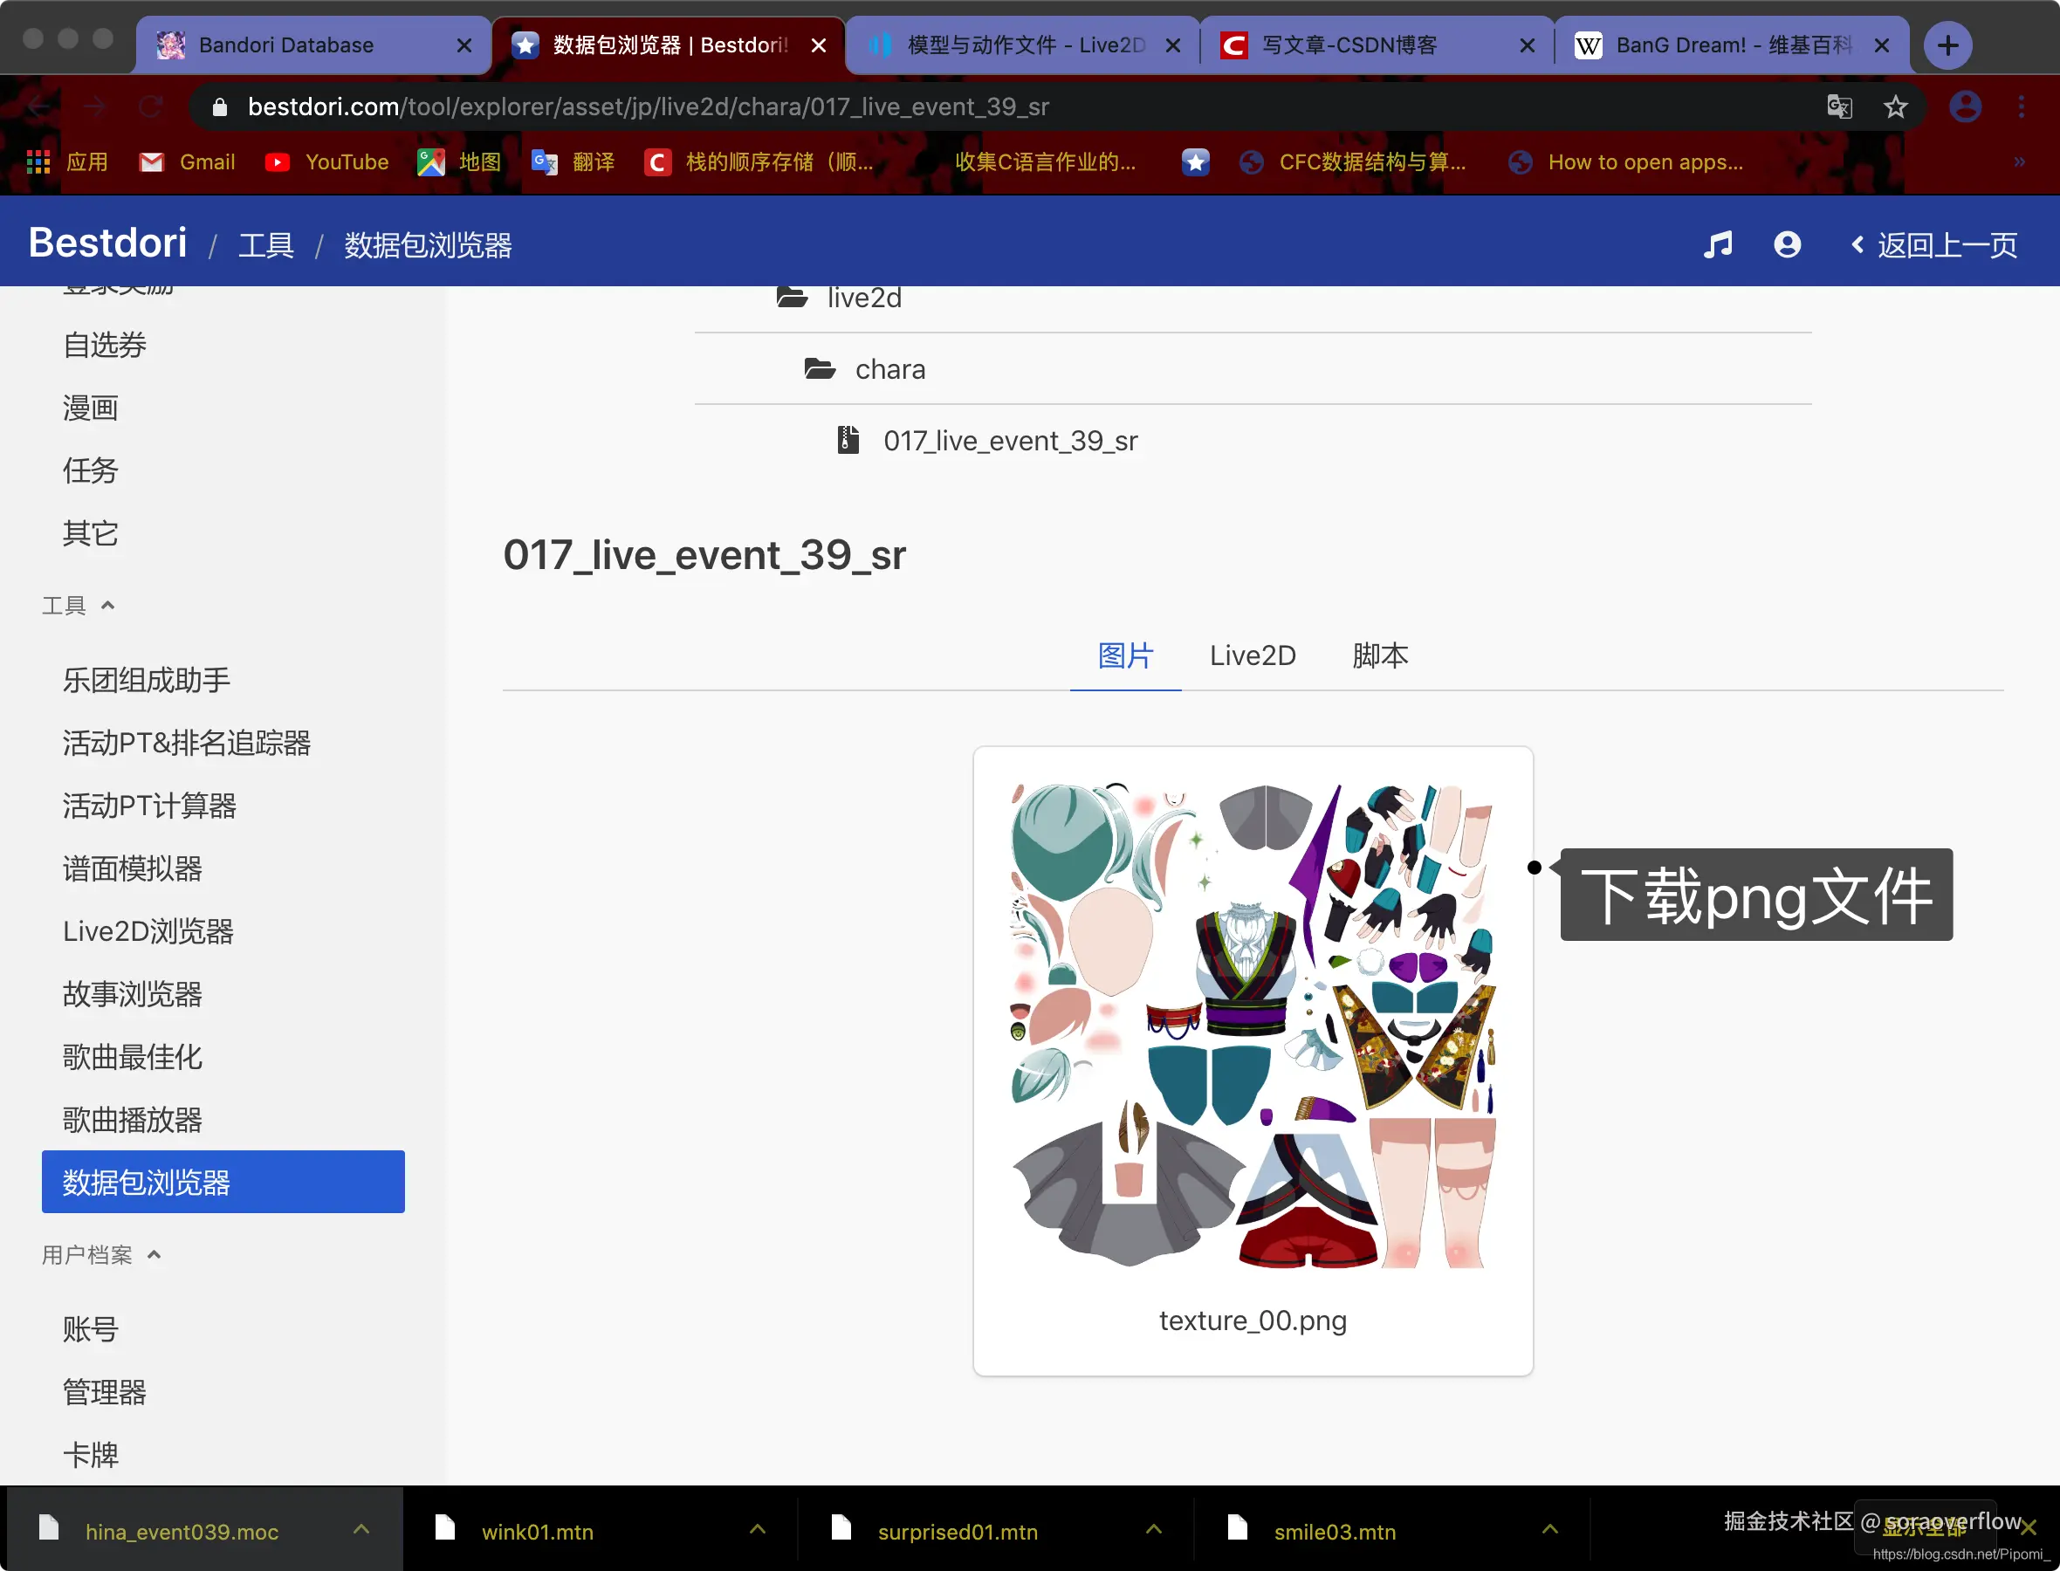The image size is (2060, 1571).
Task: Open the user account icon in header
Action: (1786, 245)
